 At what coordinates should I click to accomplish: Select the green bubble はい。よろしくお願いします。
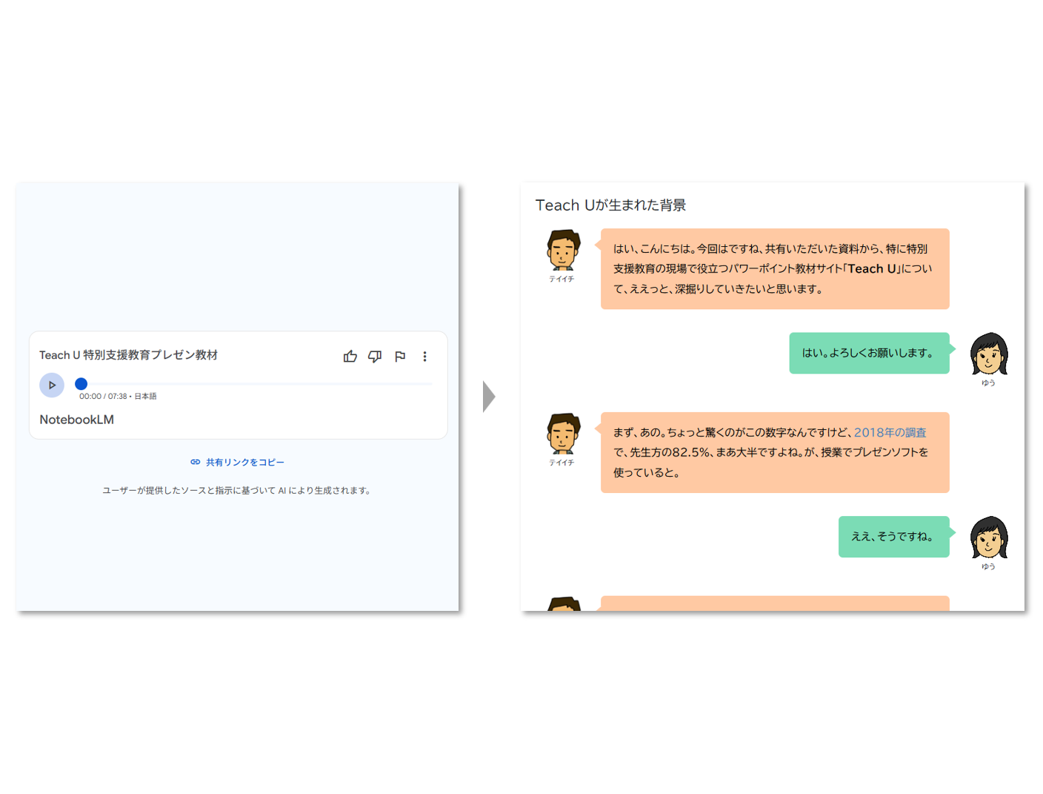pos(870,353)
